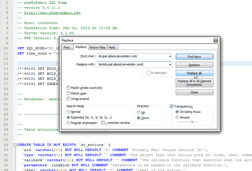Select Normal search mode
This screenshot has height=171, width=252.
[x=68, y=112]
